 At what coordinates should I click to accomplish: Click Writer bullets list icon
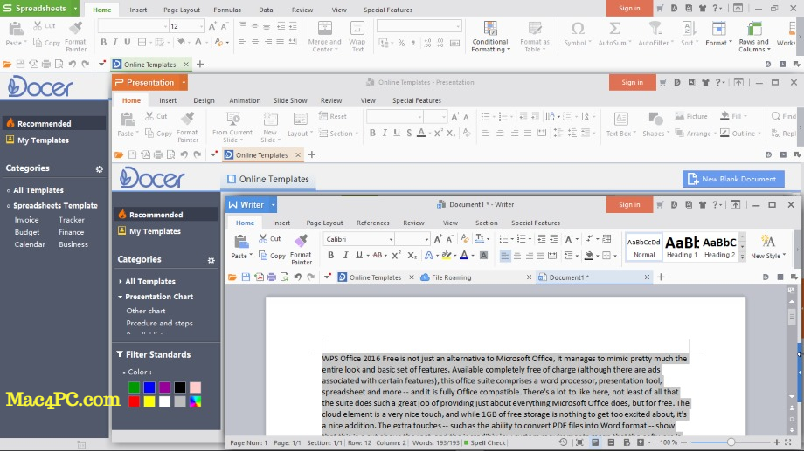point(503,239)
